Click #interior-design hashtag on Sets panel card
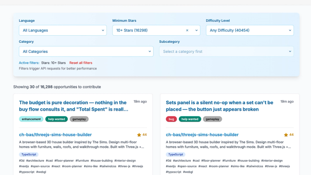 click(272, 161)
